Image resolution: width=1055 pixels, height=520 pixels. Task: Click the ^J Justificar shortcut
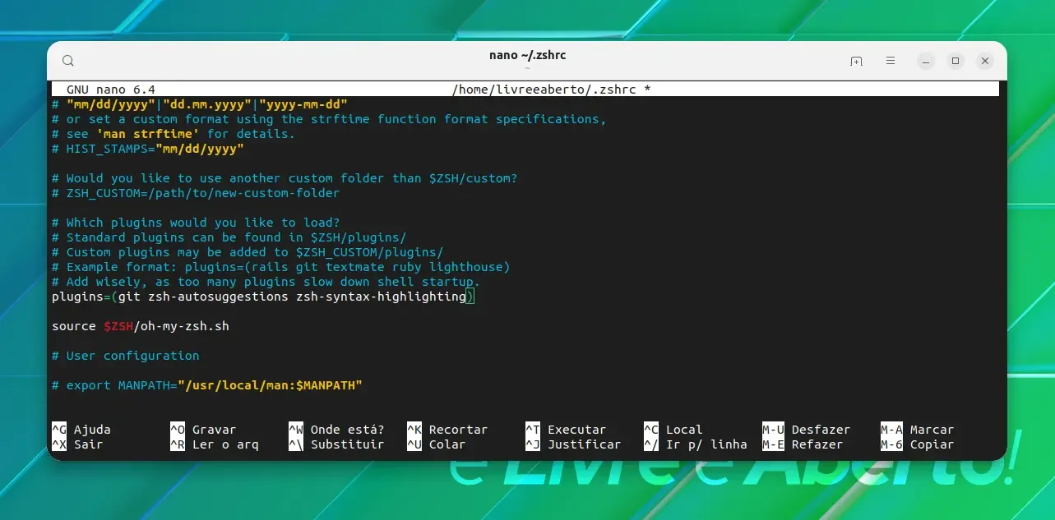[573, 444]
